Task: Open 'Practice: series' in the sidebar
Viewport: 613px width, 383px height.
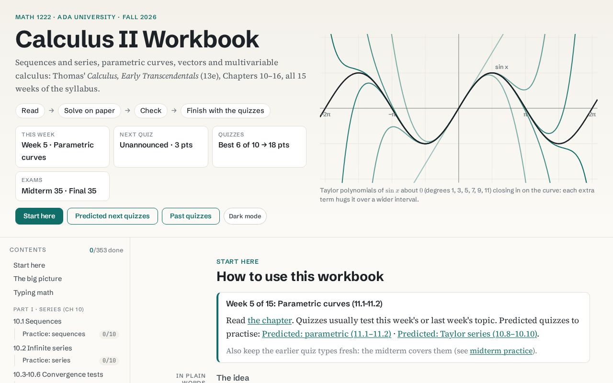Action: [x=46, y=360]
